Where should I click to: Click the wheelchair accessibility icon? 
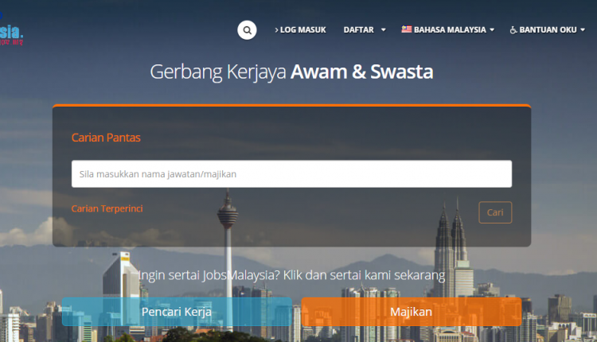tap(513, 29)
